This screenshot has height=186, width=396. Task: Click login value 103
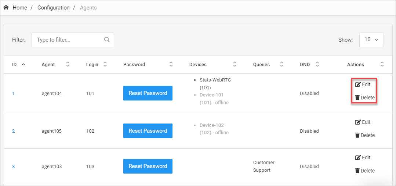(90, 166)
